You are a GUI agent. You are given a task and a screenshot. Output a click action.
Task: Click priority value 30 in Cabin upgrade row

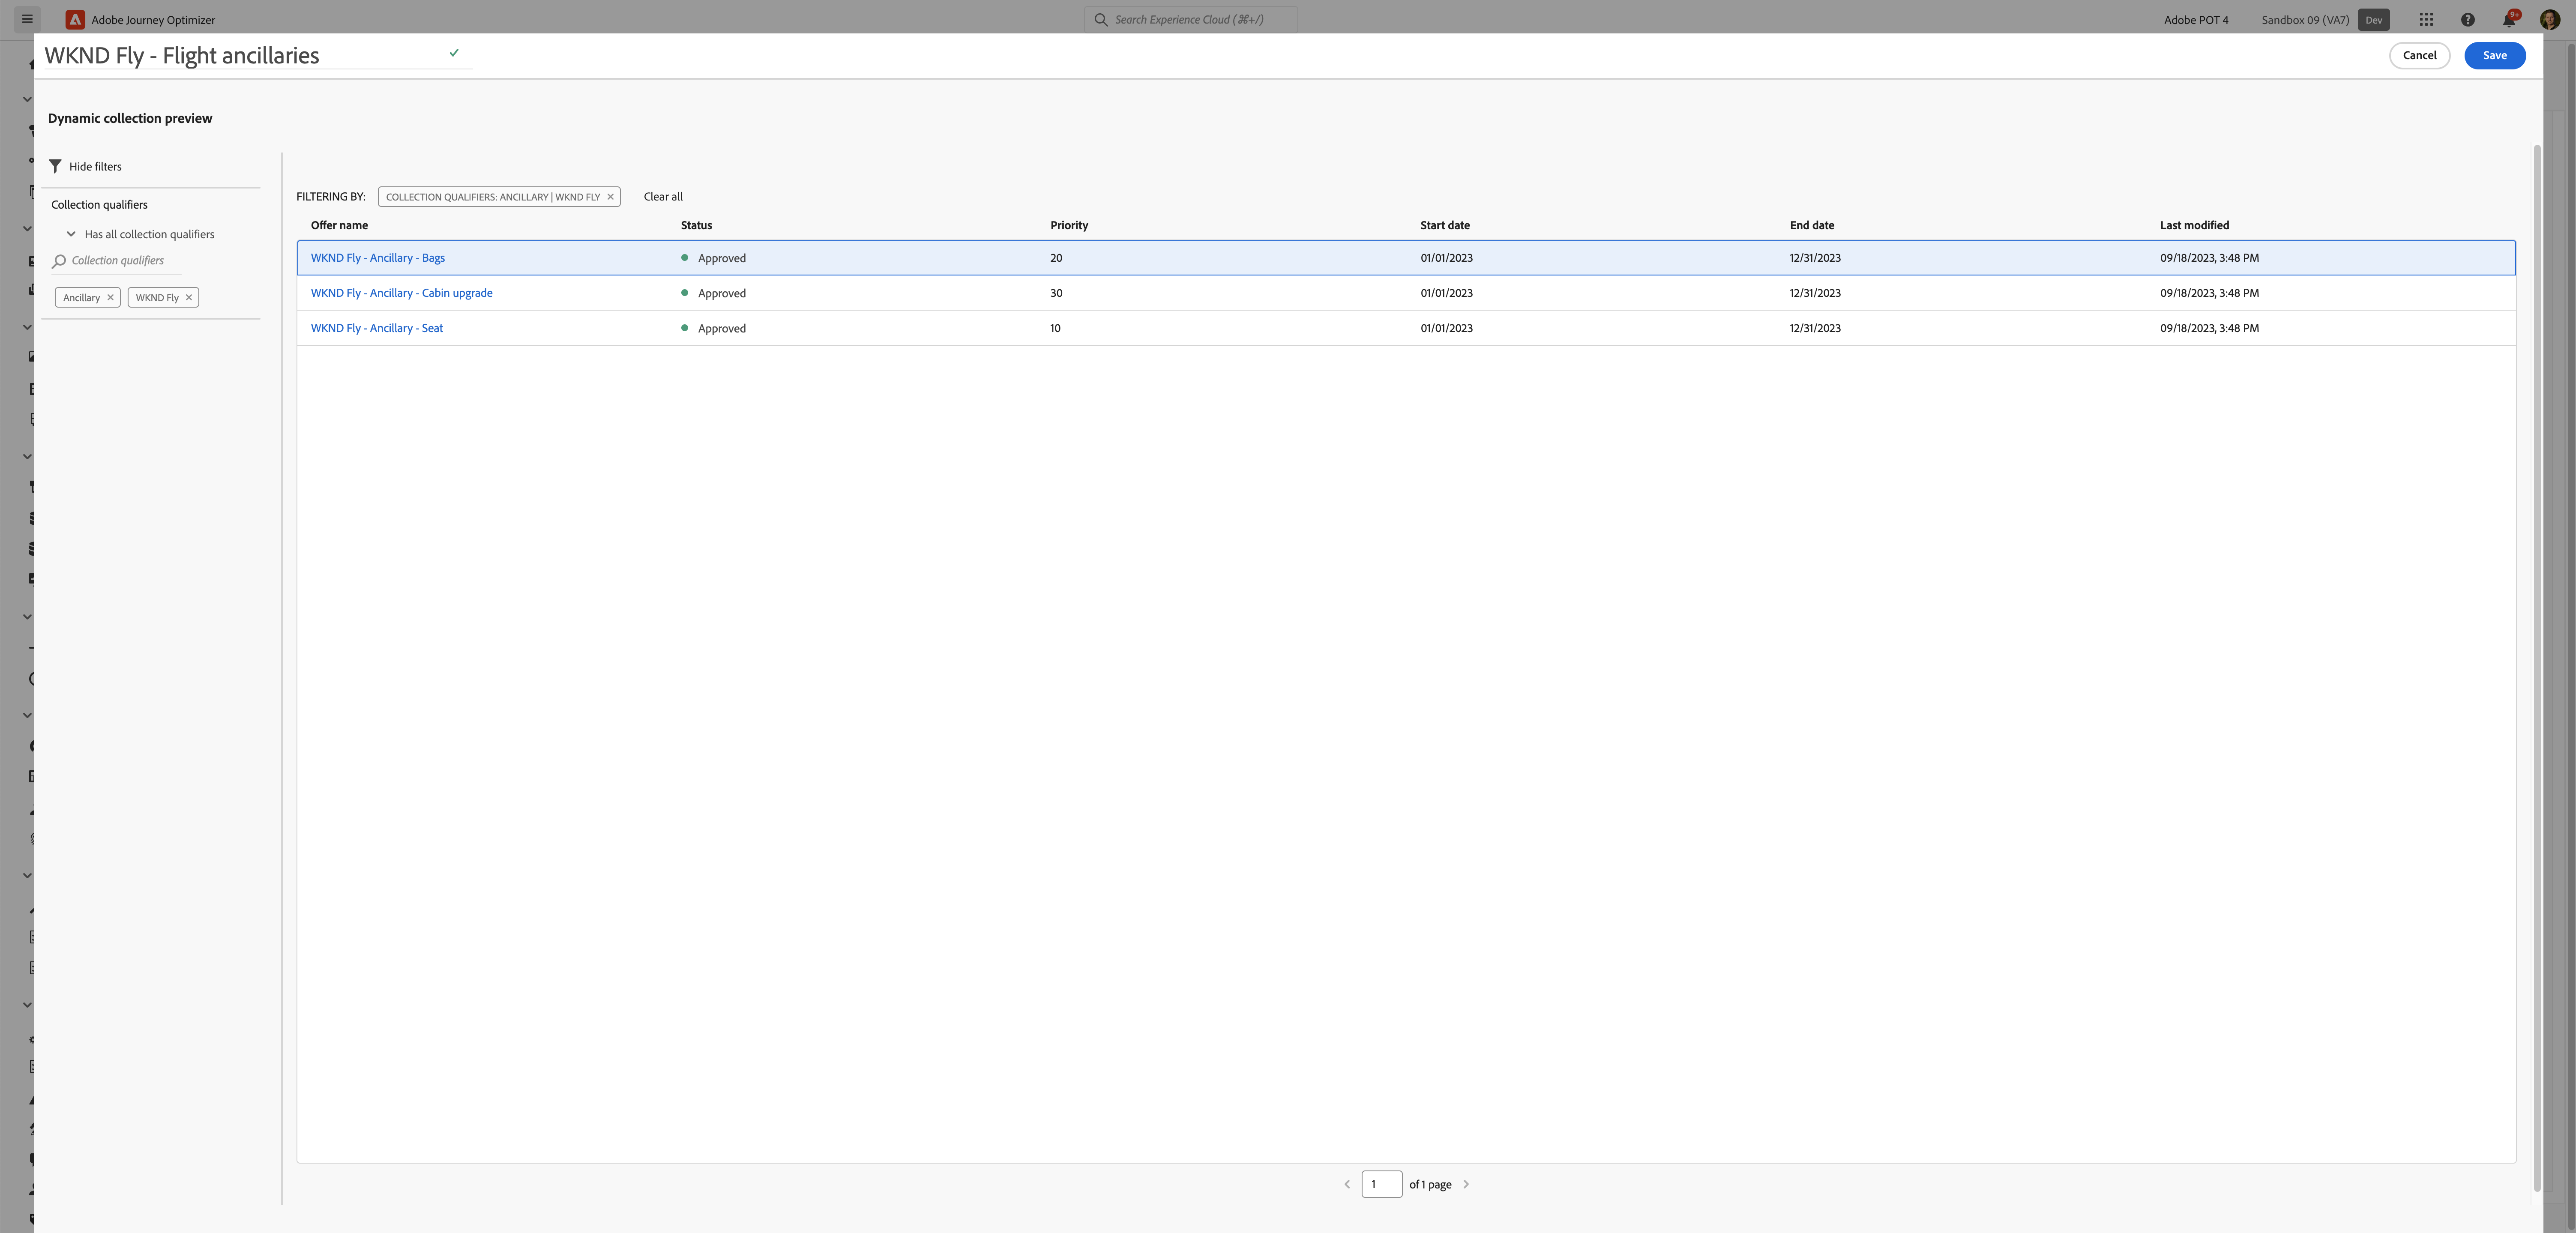coord(1056,293)
